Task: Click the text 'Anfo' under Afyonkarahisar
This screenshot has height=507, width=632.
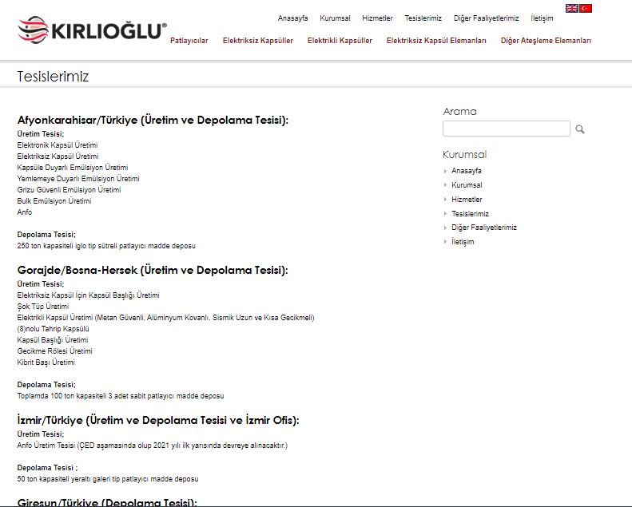Action: click(x=25, y=212)
